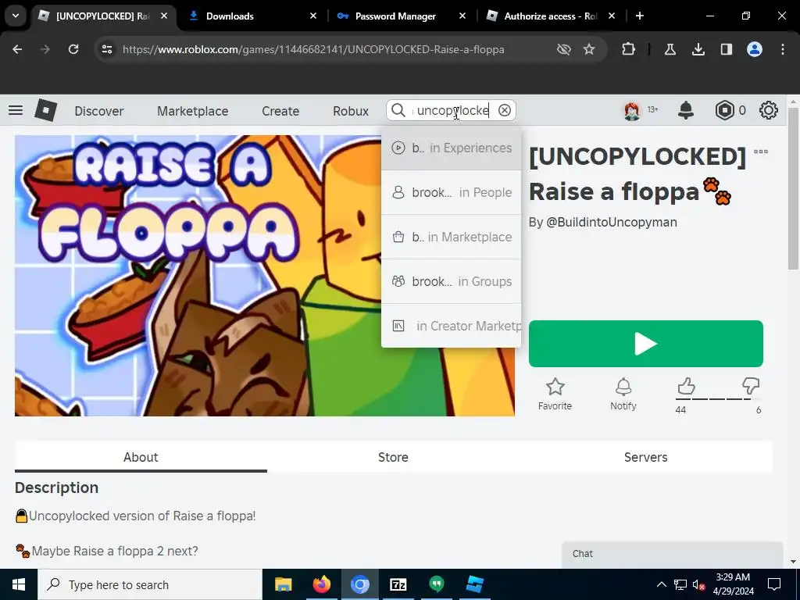
Task: Open the Roblox notifications bell
Action: [686, 110]
